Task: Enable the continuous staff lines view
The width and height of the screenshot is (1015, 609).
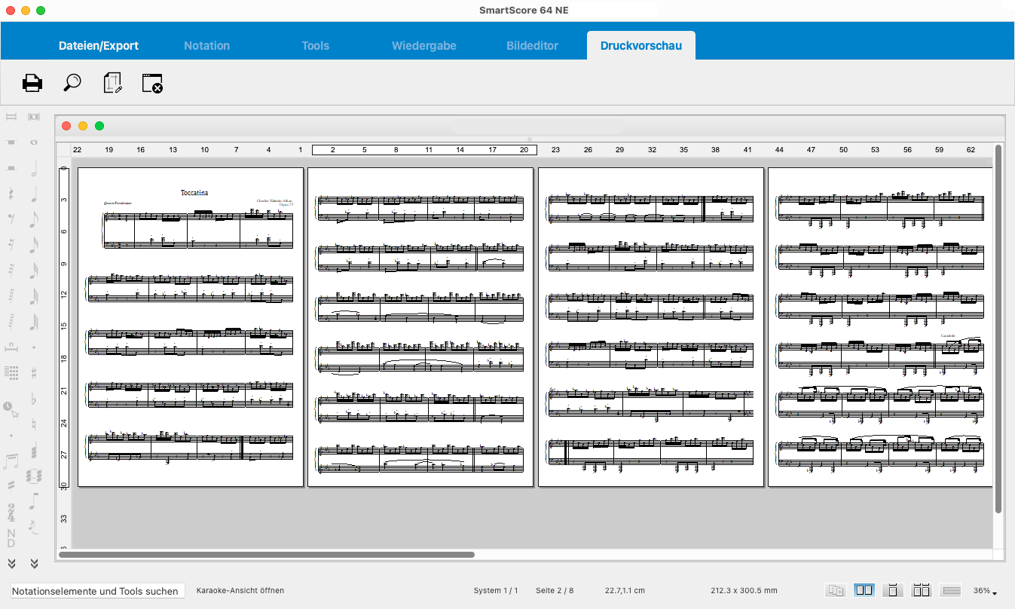Action: tap(951, 590)
